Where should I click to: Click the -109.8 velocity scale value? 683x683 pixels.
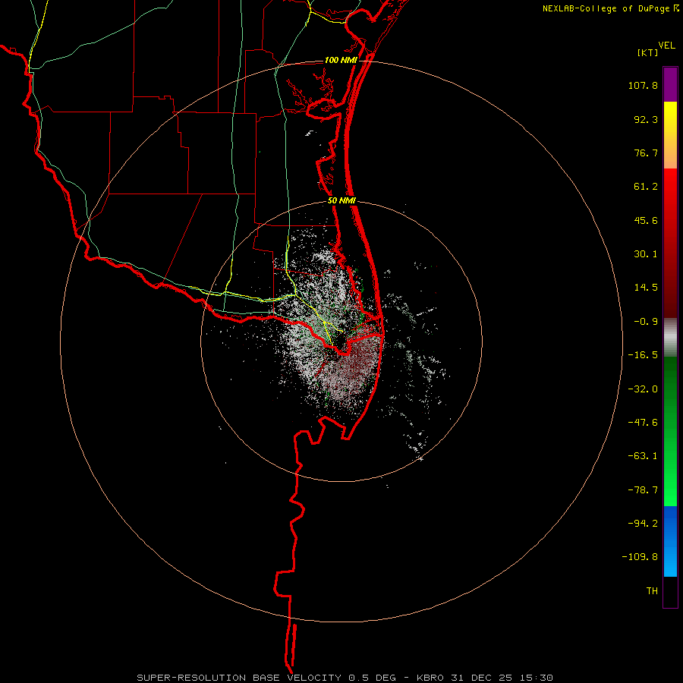click(640, 557)
